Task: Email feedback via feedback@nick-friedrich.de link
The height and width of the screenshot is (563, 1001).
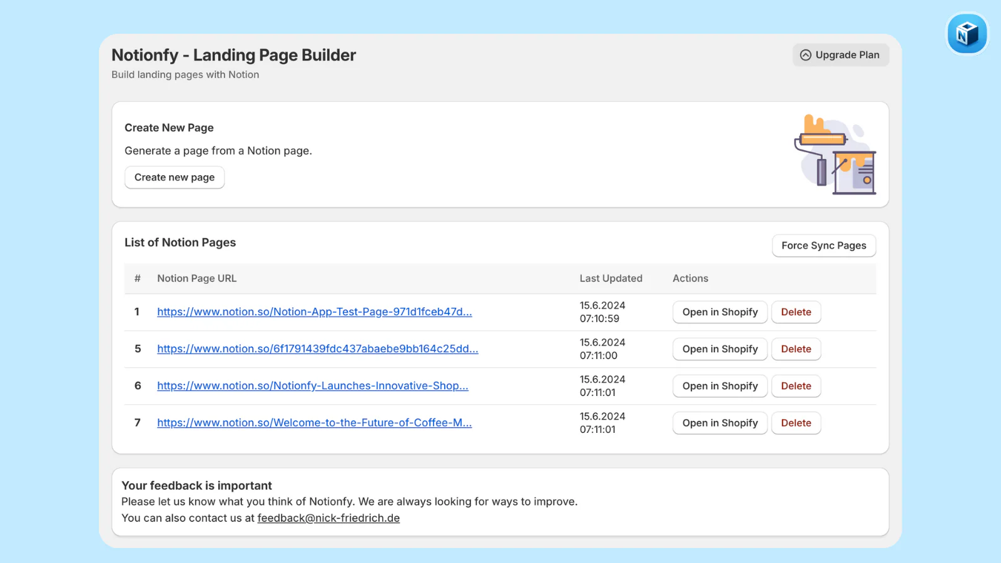Action: coord(328,517)
